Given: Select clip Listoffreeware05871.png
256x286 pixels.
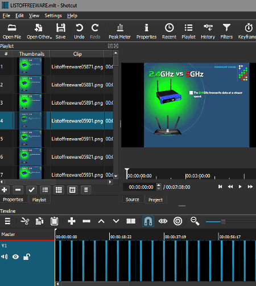Looking at the screenshot, I should [x=77, y=67].
